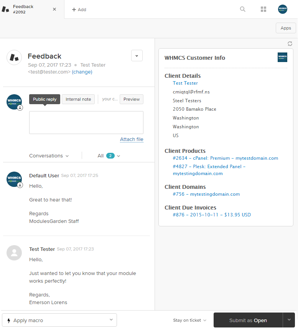Open product #2634 cPanel Premium link
The height and width of the screenshot is (329, 298).
(x=225, y=158)
